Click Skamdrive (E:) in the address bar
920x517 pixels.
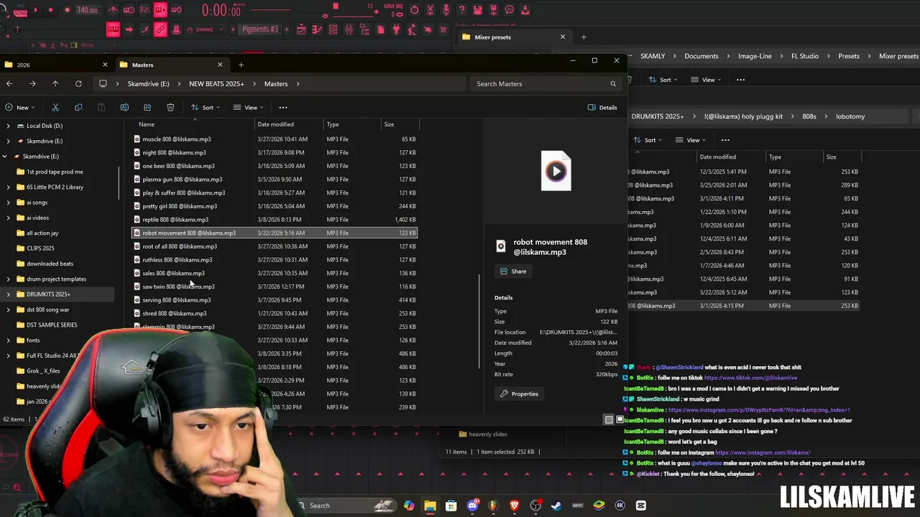click(x=148, y=84)
